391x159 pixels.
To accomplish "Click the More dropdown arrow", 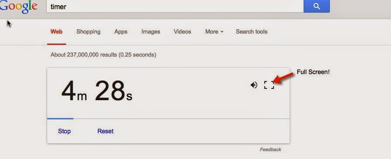I will point(222,32).
